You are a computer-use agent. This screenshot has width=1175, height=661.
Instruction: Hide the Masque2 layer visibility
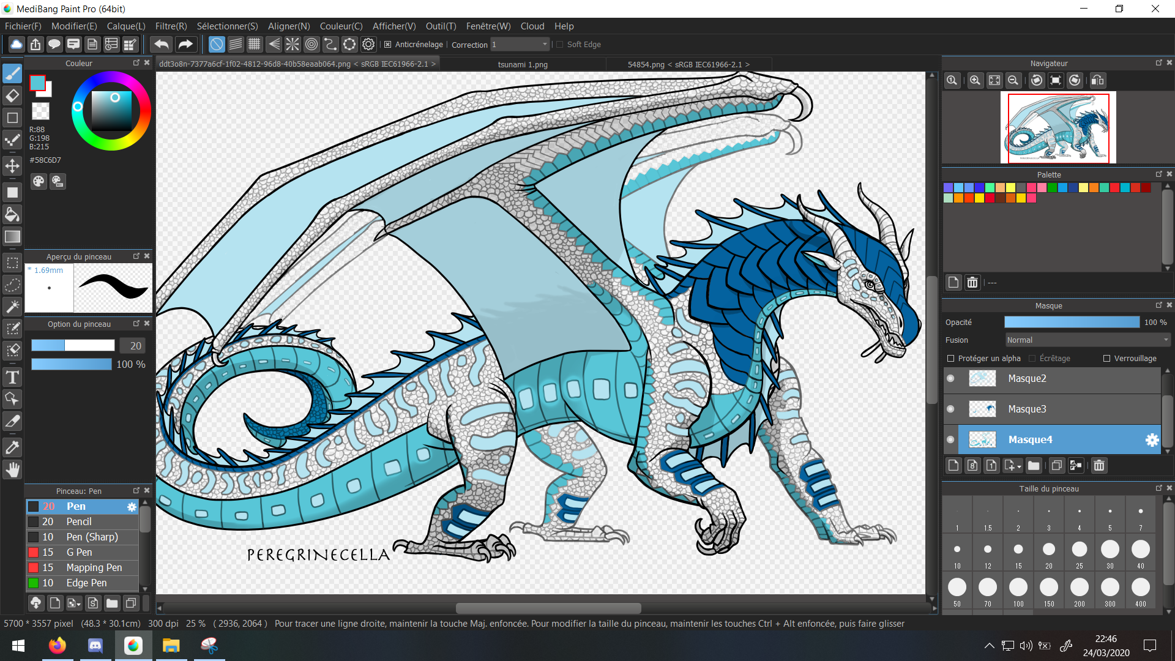(x=950, y=378)
